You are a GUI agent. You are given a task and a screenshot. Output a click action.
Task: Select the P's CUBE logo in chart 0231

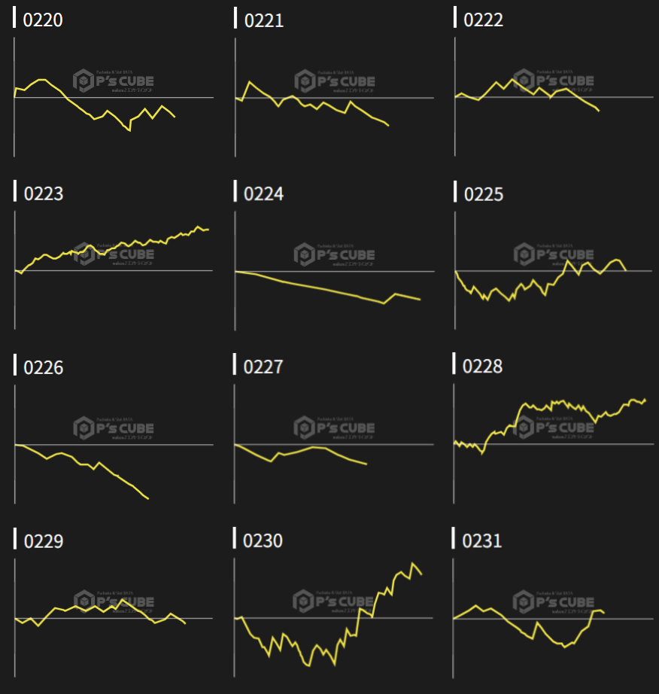(554, 601)
